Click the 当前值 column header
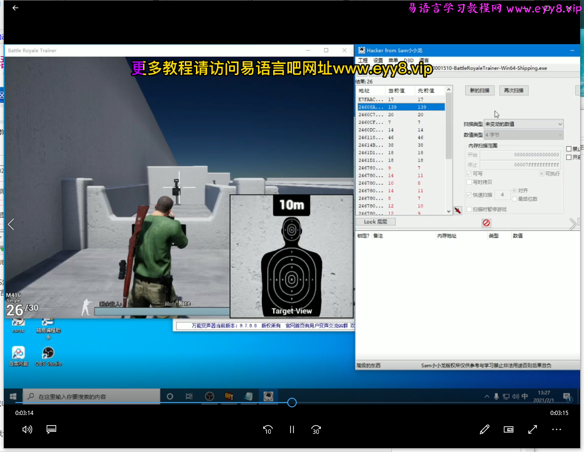The width and height of the screenshot is (584, 452). pos(400,90)
